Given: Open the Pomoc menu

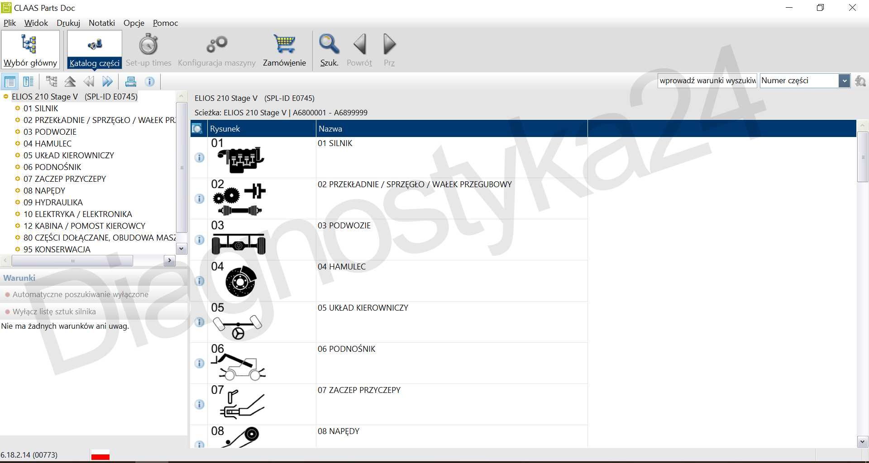Looking at the screenshot, I should (165, 23).
